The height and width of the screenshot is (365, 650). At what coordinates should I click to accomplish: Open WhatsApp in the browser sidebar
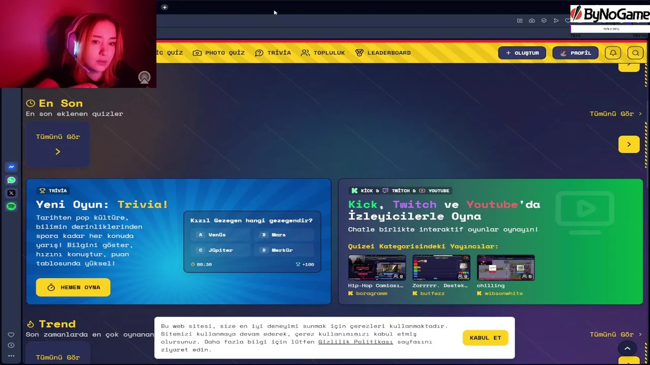point(11,180)
